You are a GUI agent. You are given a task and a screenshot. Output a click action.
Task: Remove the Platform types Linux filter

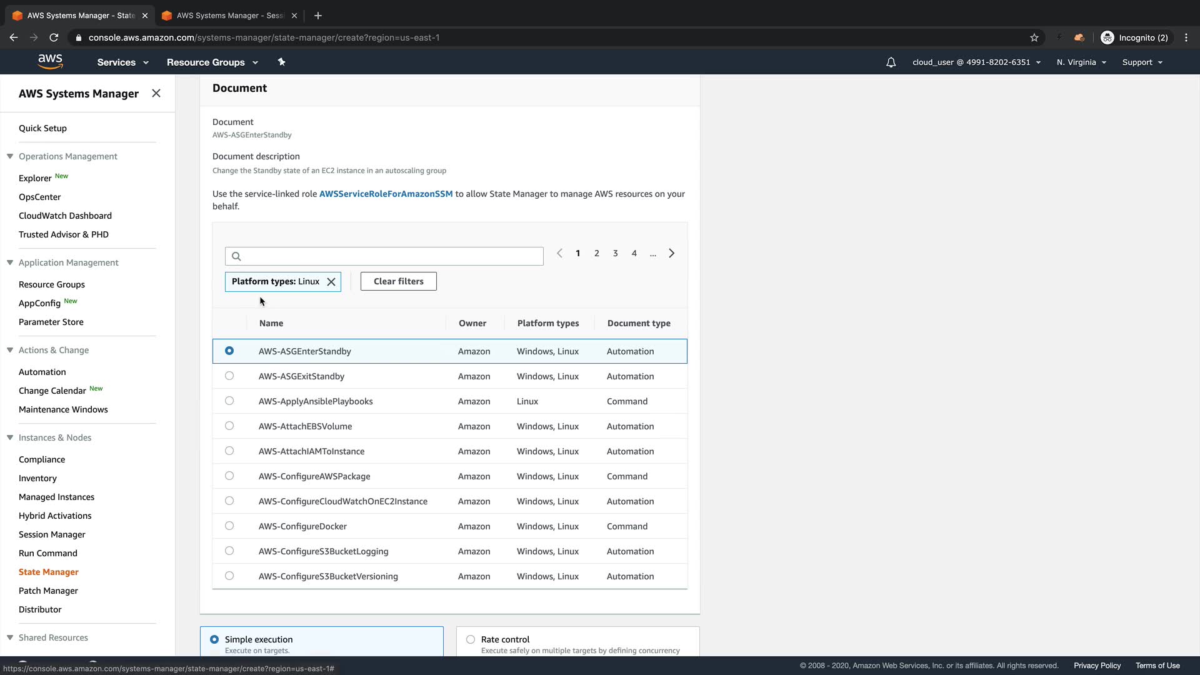click(331, 282)
